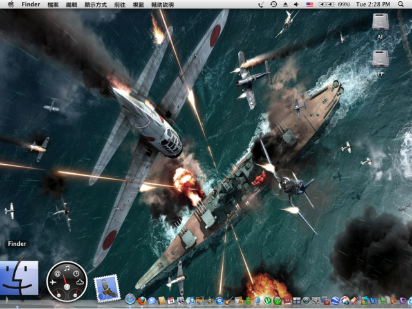The width and height of the screenshot is (412, 309).
Task: Open the volume control in menu bar
Action: (296, 5)
